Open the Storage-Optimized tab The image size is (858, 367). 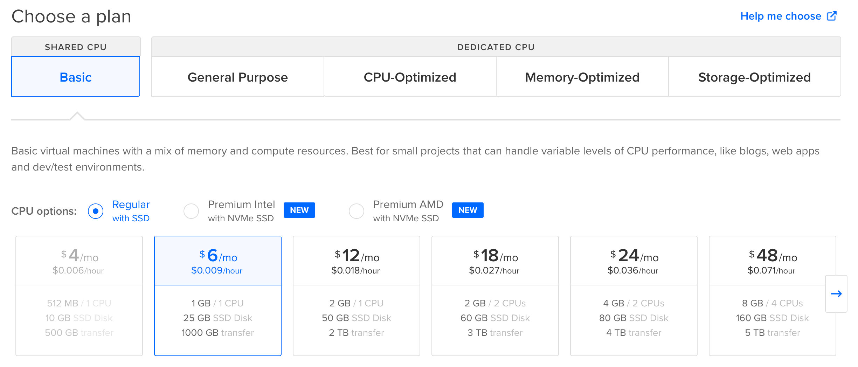click(755, 77)
